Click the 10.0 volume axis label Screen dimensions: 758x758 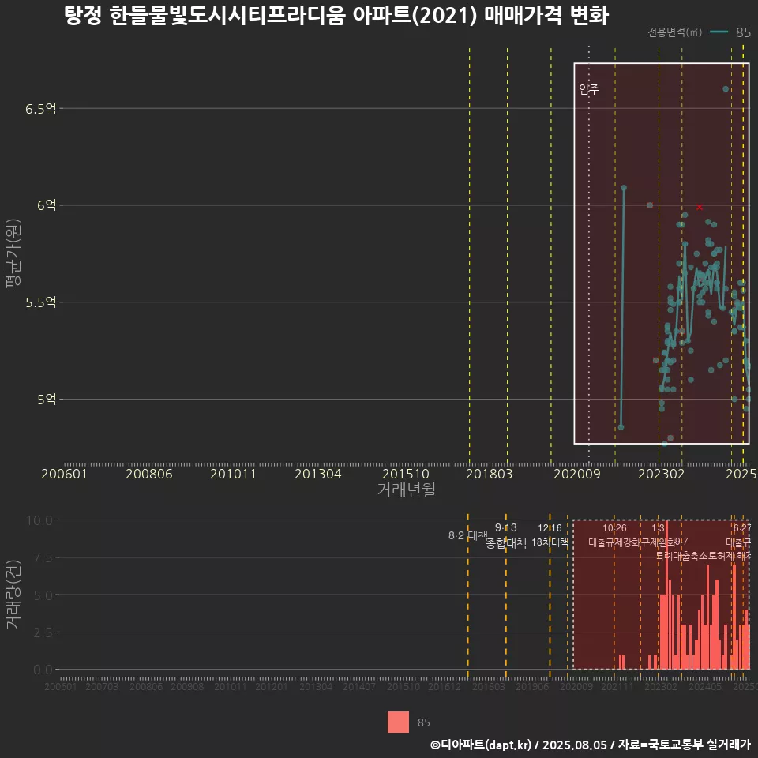(39, 520)
